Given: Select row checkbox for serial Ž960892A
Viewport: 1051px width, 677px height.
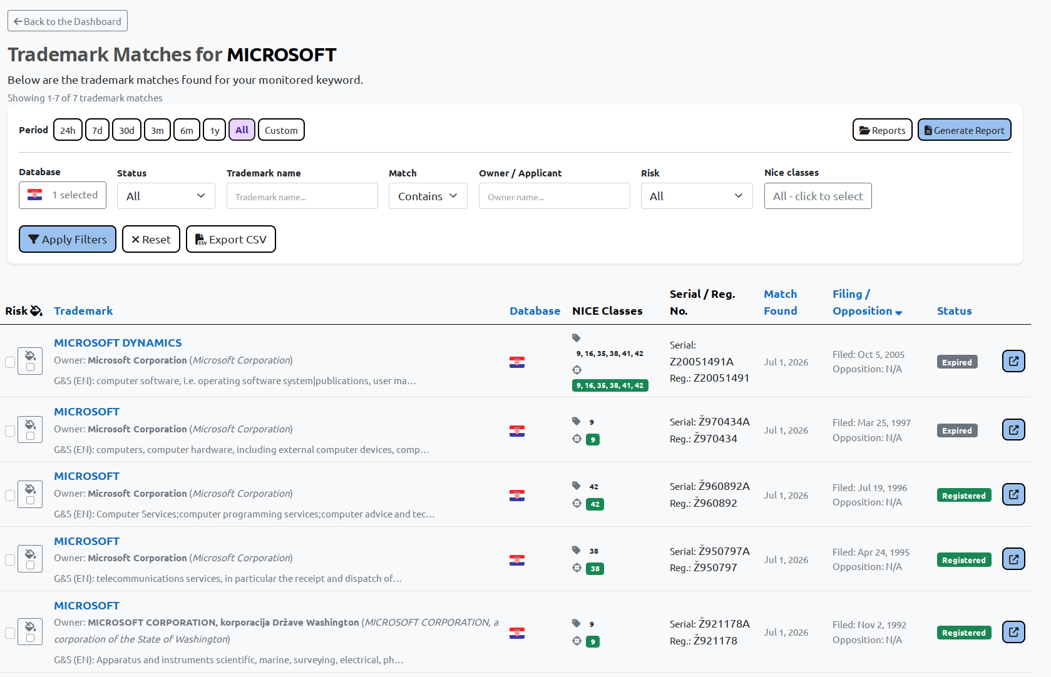Looking at the screenshot, I should 10,496.
